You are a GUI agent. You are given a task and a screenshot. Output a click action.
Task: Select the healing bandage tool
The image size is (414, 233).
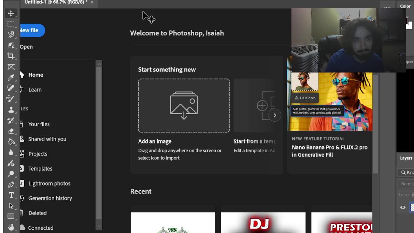(x=11, y=88)
